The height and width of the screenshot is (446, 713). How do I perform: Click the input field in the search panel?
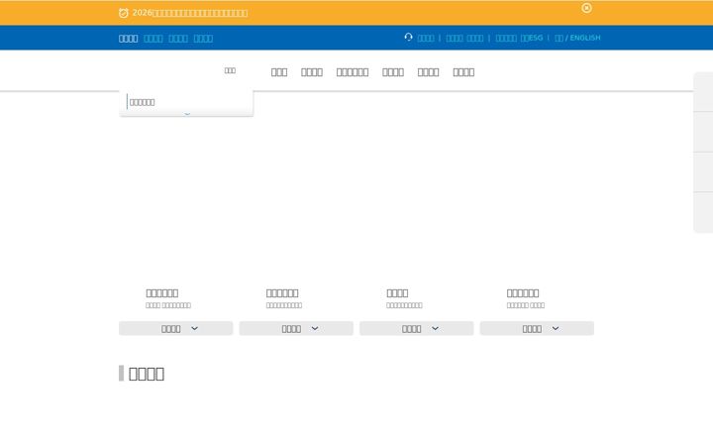(x=187, y=102)
